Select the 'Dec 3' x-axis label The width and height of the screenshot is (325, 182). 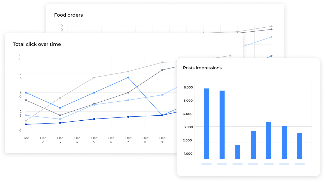[x=60, y=140]
